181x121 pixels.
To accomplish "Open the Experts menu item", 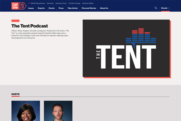I will (x=41, y=8).
